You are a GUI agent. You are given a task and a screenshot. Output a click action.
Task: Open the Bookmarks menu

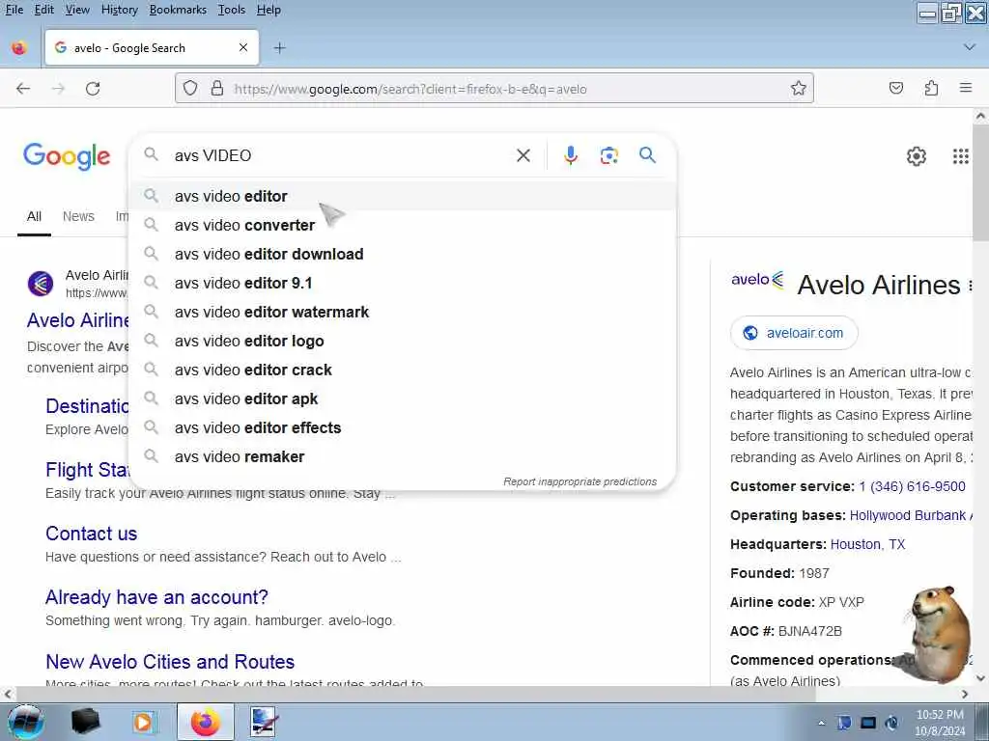[x=178, y=10]
